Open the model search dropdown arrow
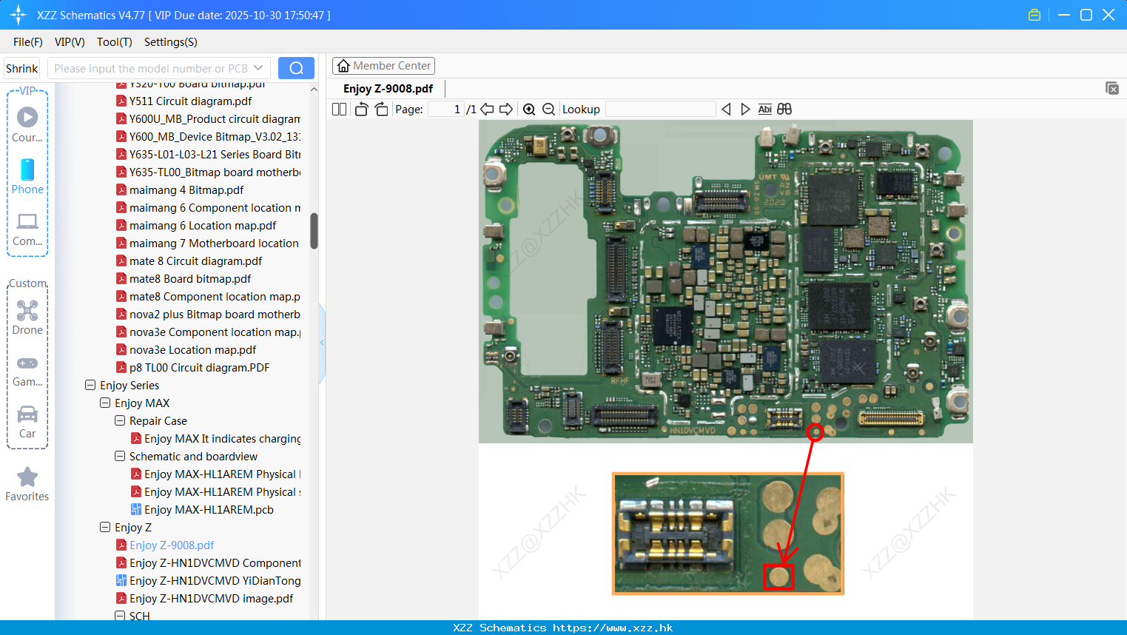The height and width of the screenshot is (635, 1127). click(x=258, y=68)
